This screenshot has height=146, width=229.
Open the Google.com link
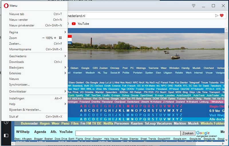click(x=180, y=139)
